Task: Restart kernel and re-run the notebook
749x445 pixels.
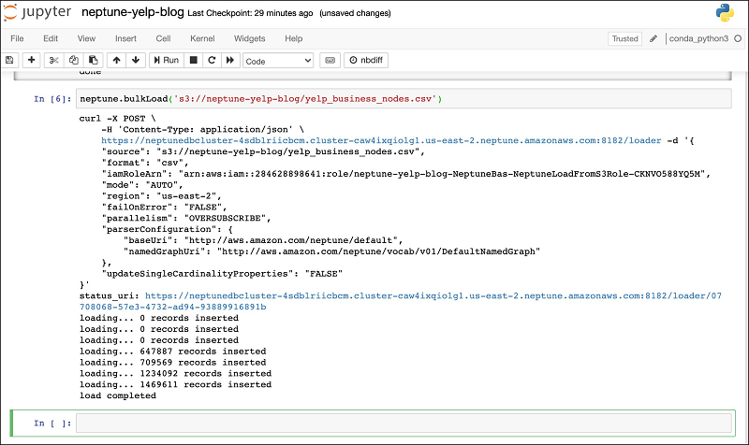Action: [x=230, y=60]
